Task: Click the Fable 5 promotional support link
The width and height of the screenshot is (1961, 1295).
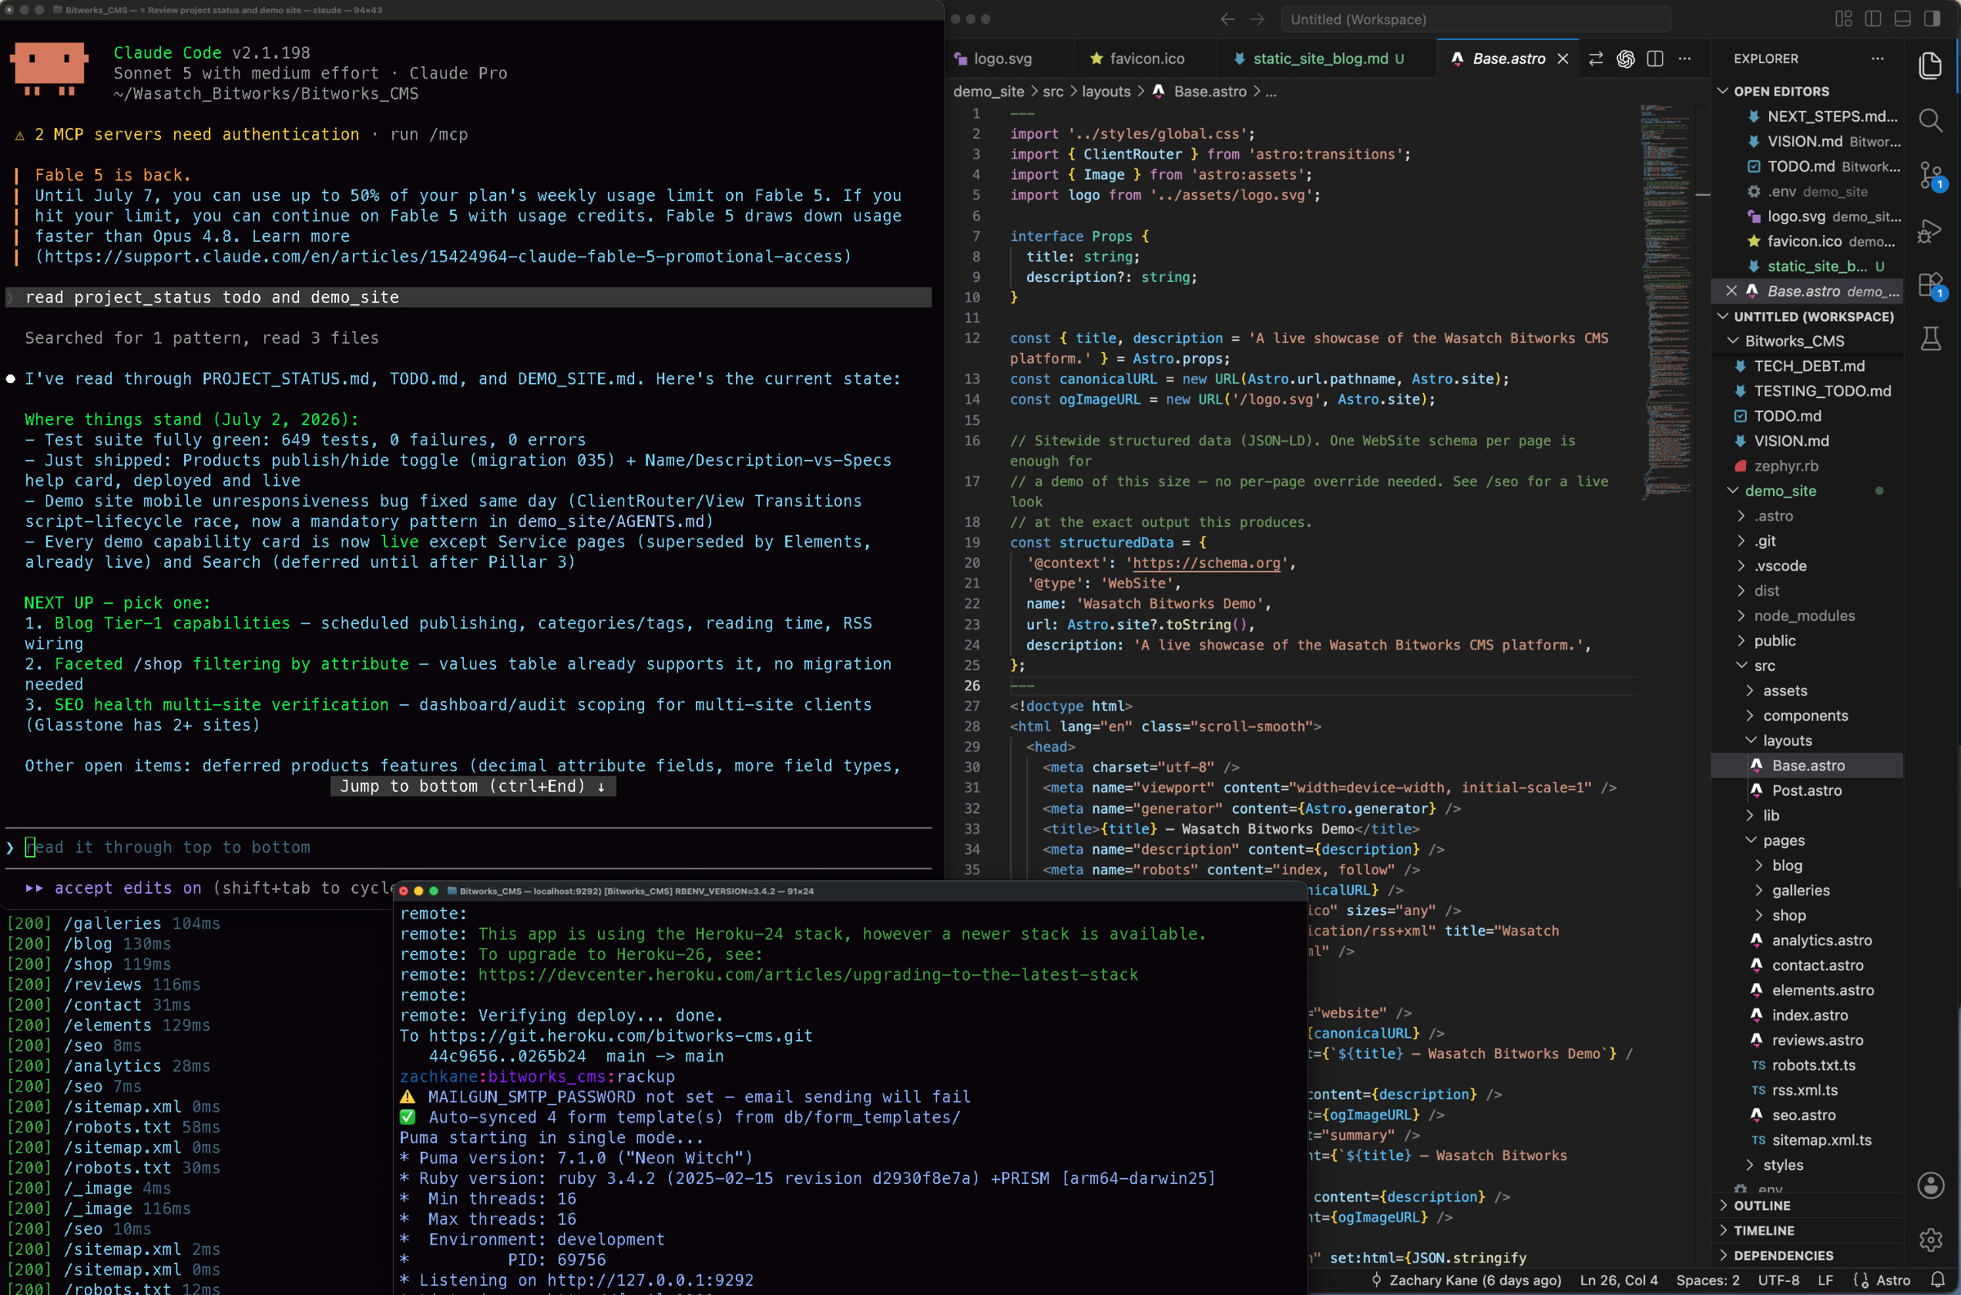Action: point(443,257)
